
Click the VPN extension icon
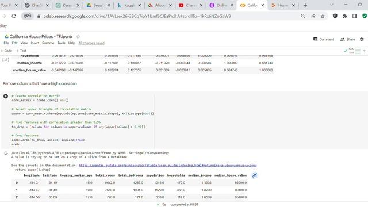(x=27, y=16)
